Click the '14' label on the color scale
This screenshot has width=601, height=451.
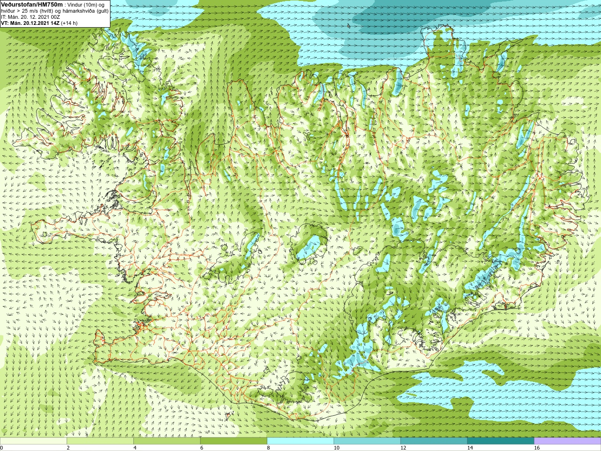tap(470, 448)
